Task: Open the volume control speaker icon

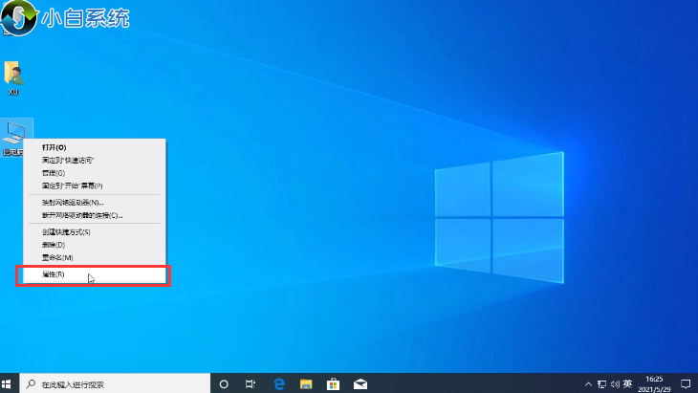Action: pyautogui.click(x=615, y=383)
